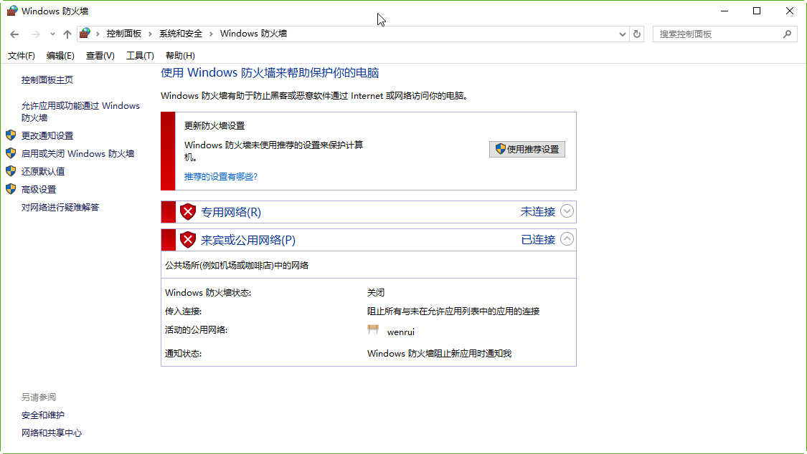Click 来宾或公用网络(P) heading
The image size is (807, 454).
(248, 240)
